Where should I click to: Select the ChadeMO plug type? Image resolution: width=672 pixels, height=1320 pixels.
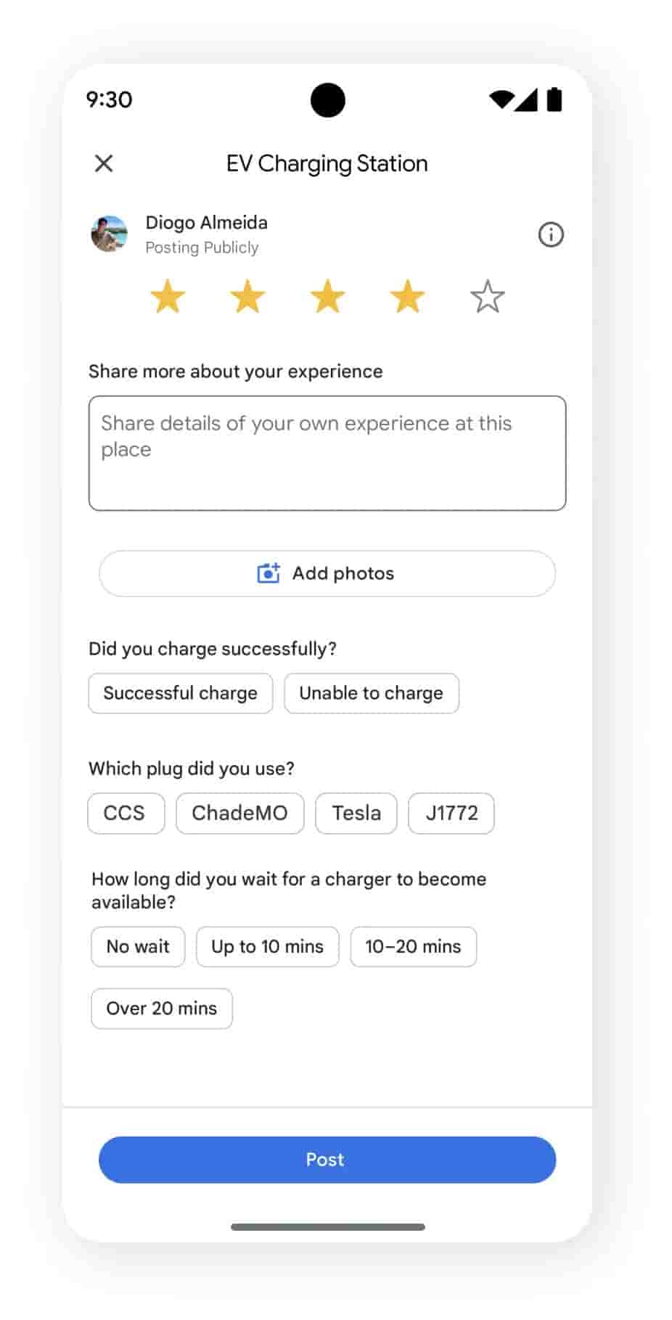click(x=239, y=813)
